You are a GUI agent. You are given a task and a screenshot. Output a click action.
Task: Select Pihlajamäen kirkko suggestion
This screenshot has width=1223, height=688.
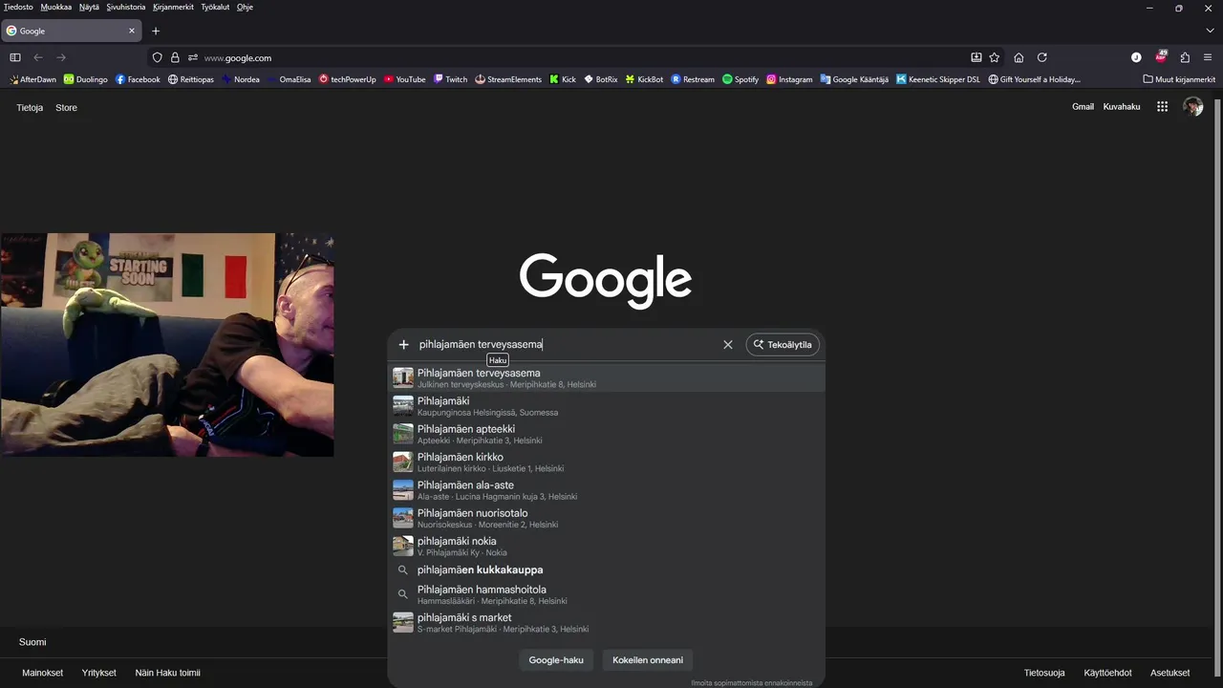(x=606, y=462)
